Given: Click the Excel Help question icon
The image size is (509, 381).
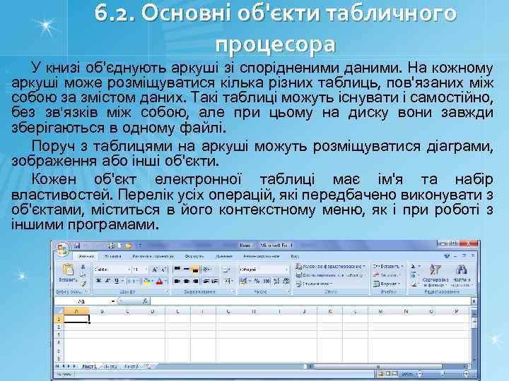Looking at the screenshot, I should tap(447, 256).
